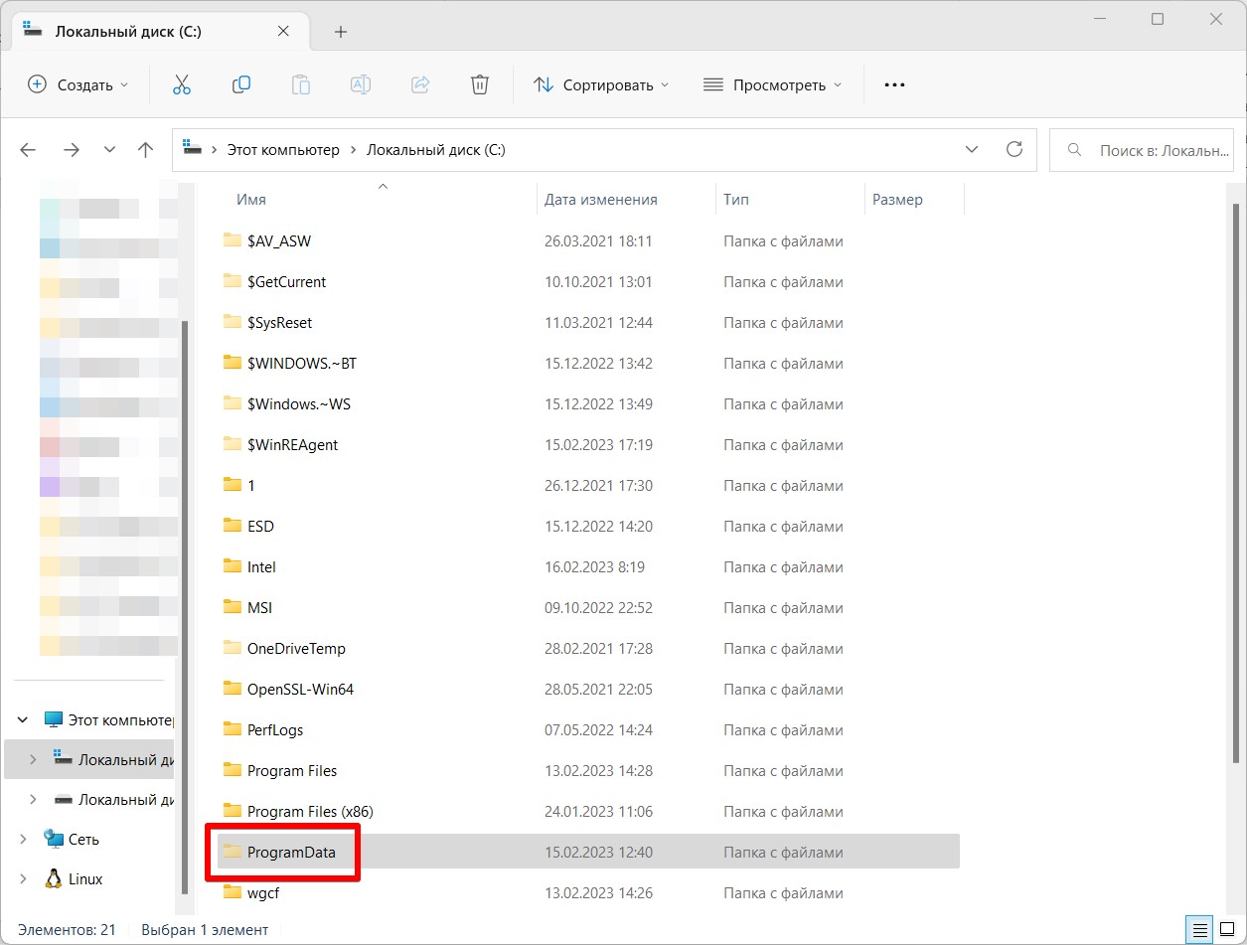The image size is (1247, 945).
Task: Add a new tab with plus button
Action: (341, 32)
